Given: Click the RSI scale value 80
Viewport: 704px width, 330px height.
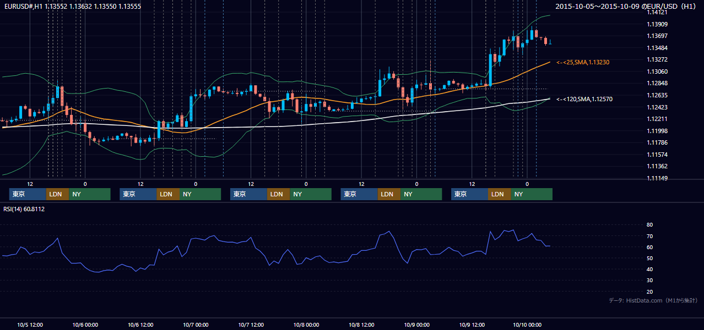Looking at the screenshot, I should 650,225.
